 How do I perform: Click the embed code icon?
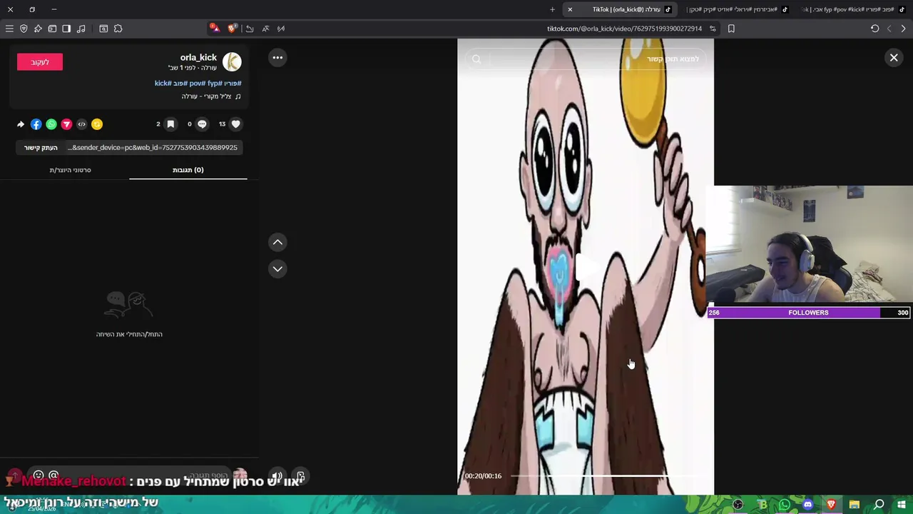point(81,124)
